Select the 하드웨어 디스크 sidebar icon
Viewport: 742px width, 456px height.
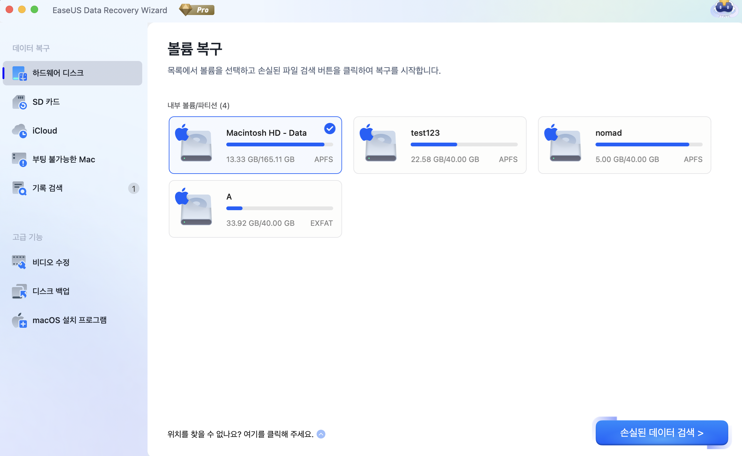pos(19,73)
